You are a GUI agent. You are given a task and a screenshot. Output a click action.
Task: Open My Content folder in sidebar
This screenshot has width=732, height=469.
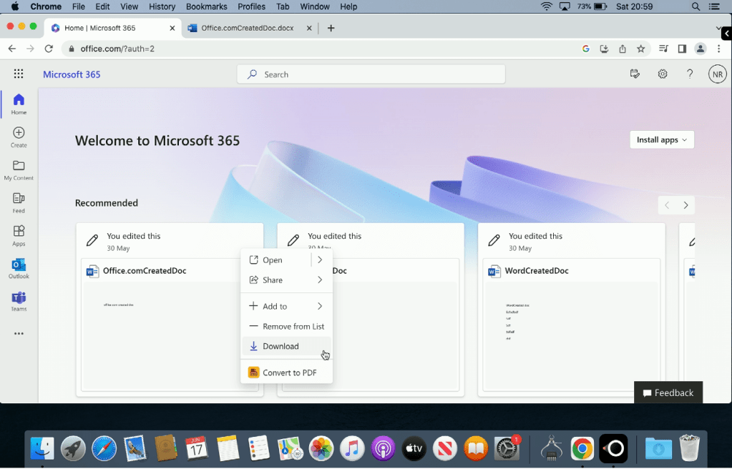[19, 169]
